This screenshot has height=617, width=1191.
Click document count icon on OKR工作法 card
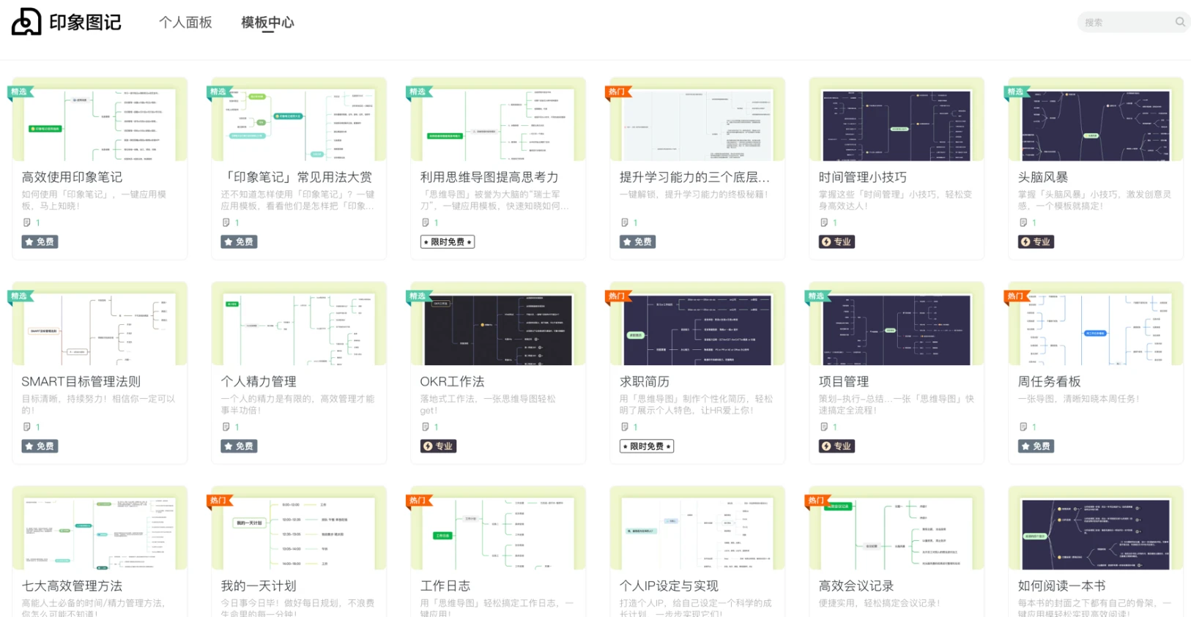click(x=426, y=427)
